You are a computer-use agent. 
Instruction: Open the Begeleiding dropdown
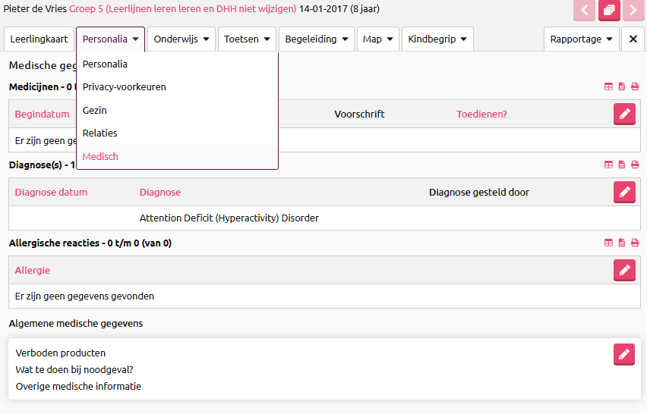[316, 39]
